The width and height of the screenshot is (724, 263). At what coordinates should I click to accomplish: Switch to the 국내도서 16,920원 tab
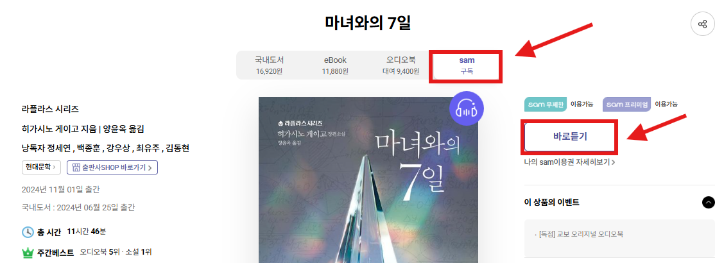point(269,65)
